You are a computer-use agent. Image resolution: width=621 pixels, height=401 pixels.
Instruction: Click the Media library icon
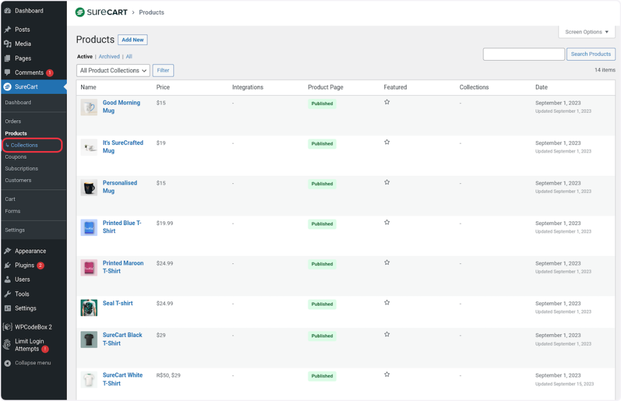pyautogui.click(x=7, y=44)
